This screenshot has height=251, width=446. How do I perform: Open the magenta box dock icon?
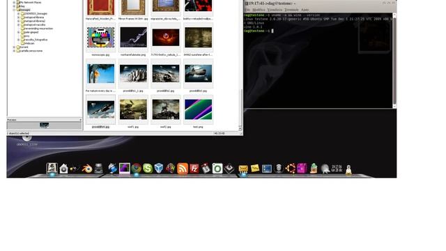point(302,169)
